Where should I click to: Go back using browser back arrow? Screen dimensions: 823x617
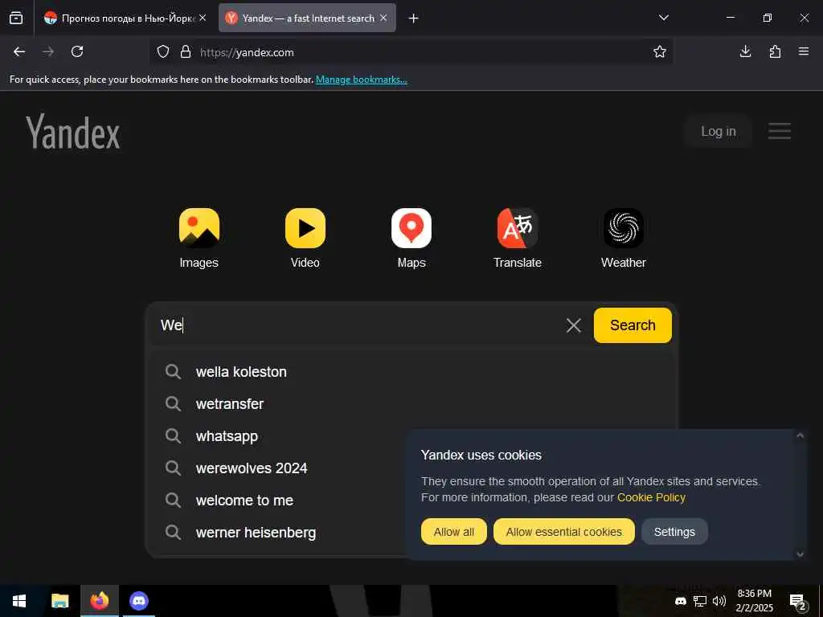tap(19, 51)
